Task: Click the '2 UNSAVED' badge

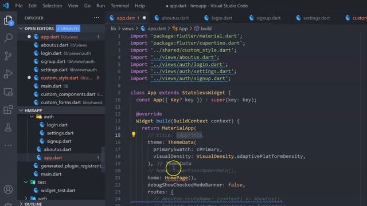Action: coord(68,29)
